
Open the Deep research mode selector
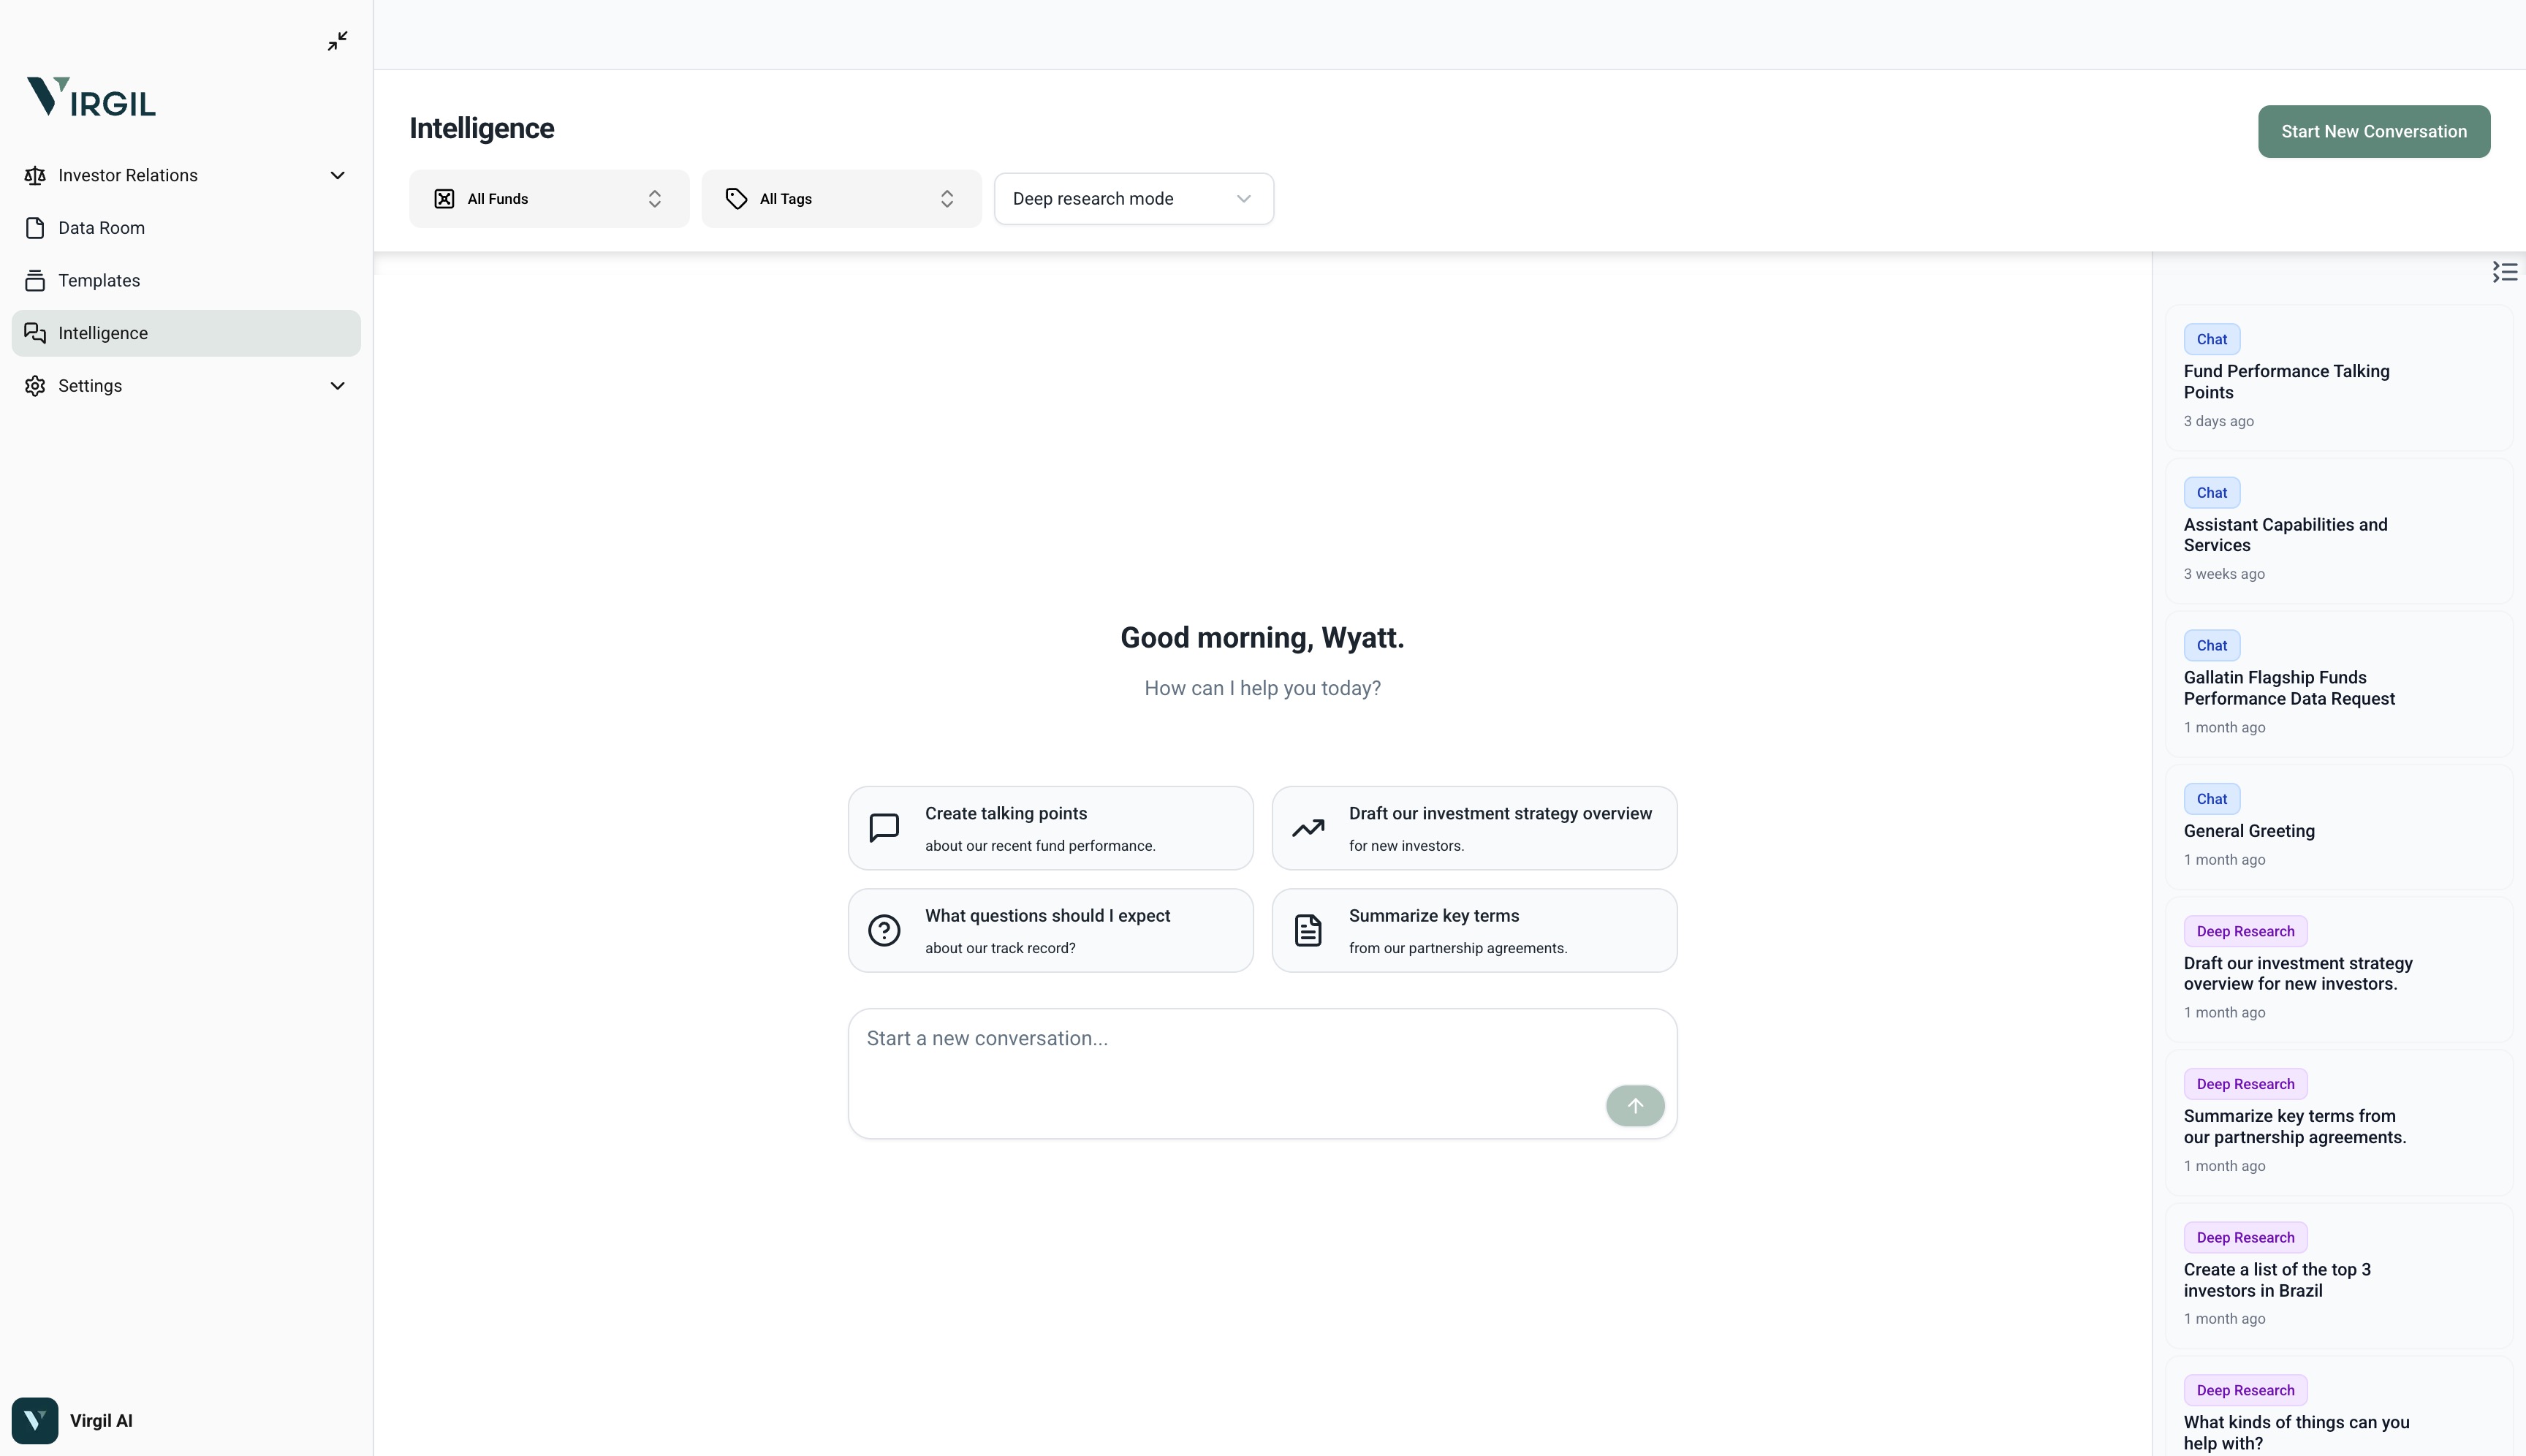point(1133,199)
